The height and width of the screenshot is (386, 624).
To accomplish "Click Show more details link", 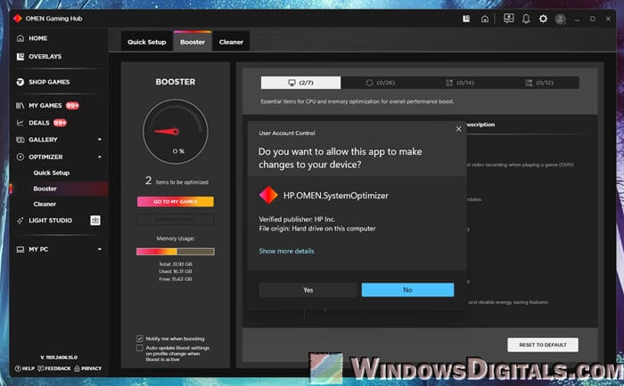I will pyautogui.click(x=286, y=251).
